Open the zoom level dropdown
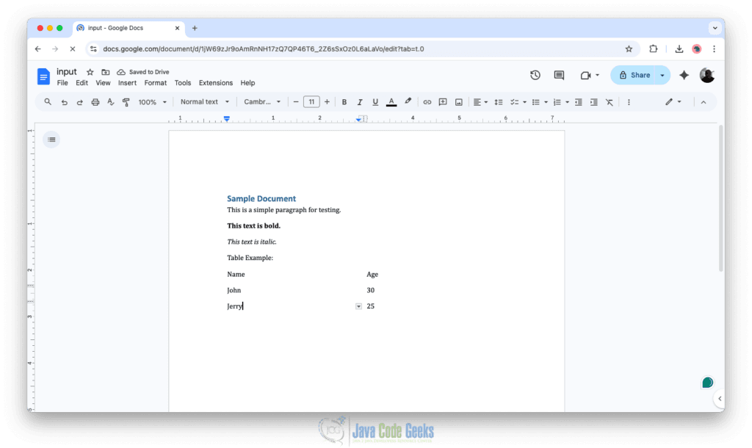Image resolution: width=752 pixels, height=448 pixels. click(x=152, y=102)
